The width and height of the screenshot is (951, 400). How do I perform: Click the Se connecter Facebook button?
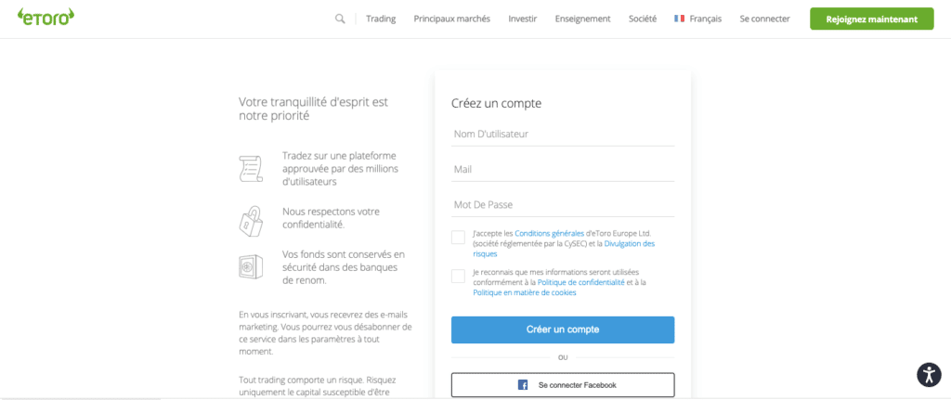[563, 385]
